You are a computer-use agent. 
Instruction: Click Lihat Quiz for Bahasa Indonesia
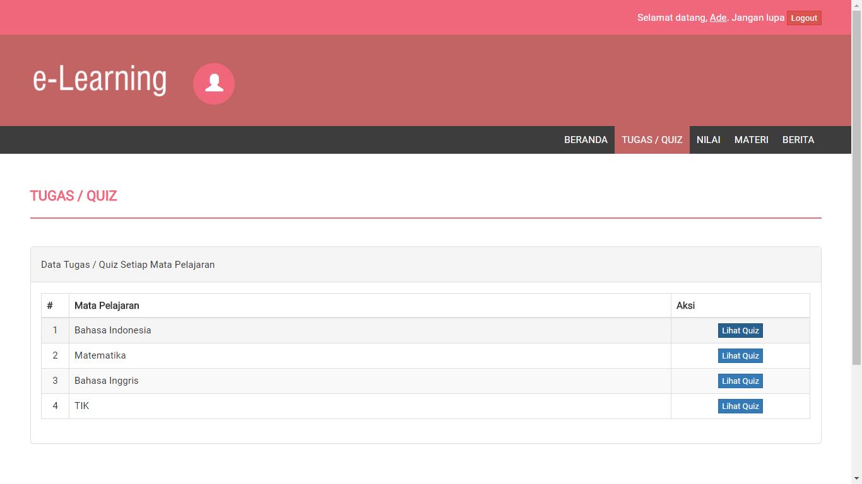pyautogui.click(x=740, y=331)
